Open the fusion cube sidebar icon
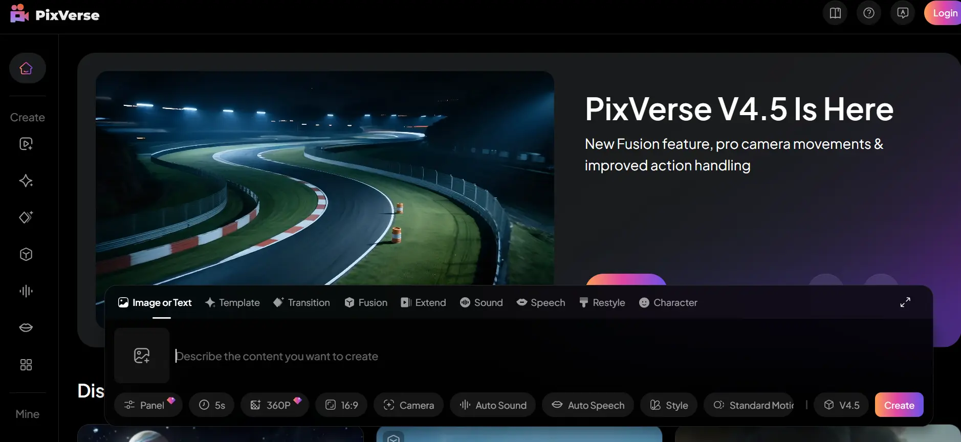The image size is (961, 442). (x=26, y=254)
